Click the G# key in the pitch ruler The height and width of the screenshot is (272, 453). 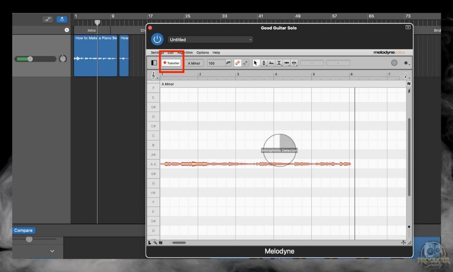pyautogui.click(x=153, y=174)
